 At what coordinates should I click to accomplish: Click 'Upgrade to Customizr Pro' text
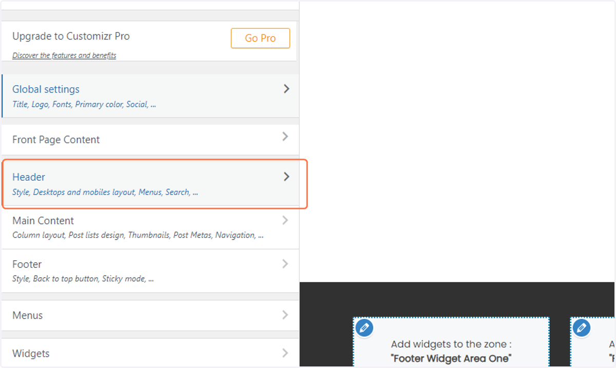point(71,36)
